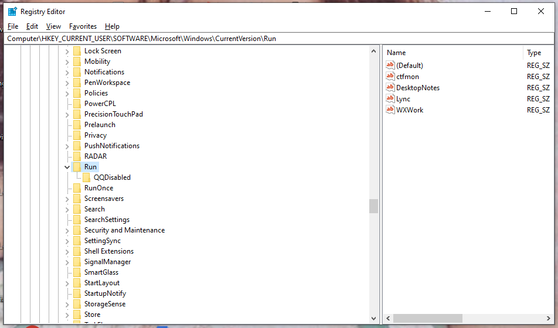Click the (Default) string value icon
558x328 pixels.
click(x=390, y=65)
